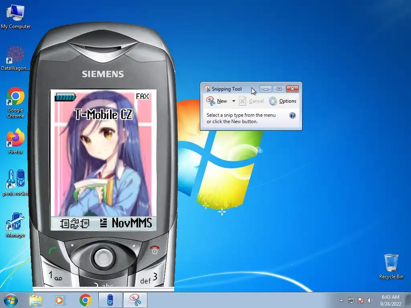Open Windows Media Player from taskbar
Image resolution: width=411 pixels, height=308 pixels.
click(x=60, y=300)
